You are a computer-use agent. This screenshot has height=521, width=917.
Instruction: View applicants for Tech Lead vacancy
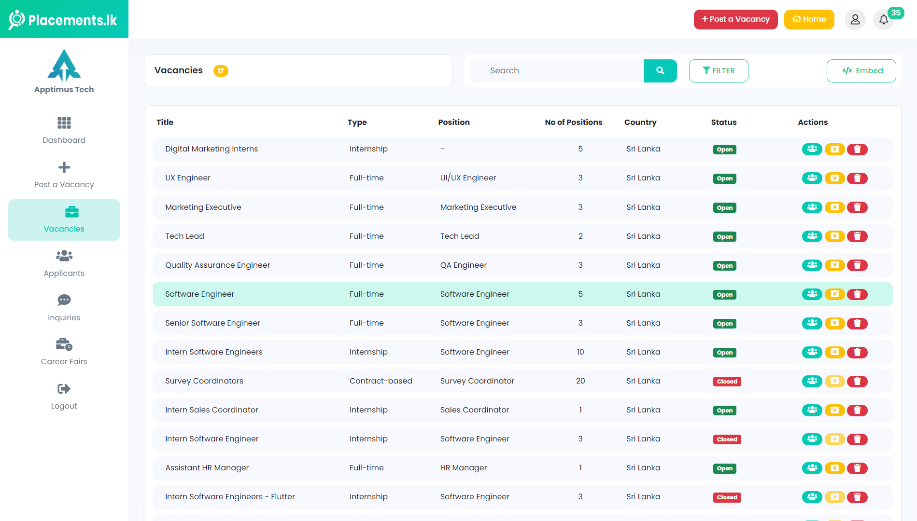coord(812,236)
